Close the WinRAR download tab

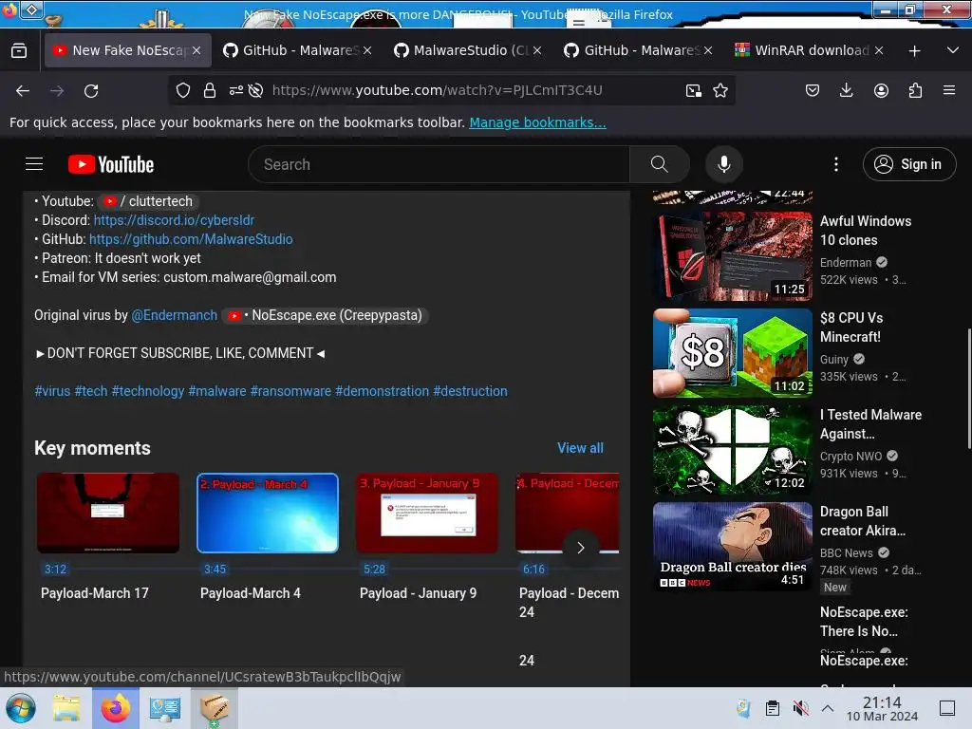878,51
